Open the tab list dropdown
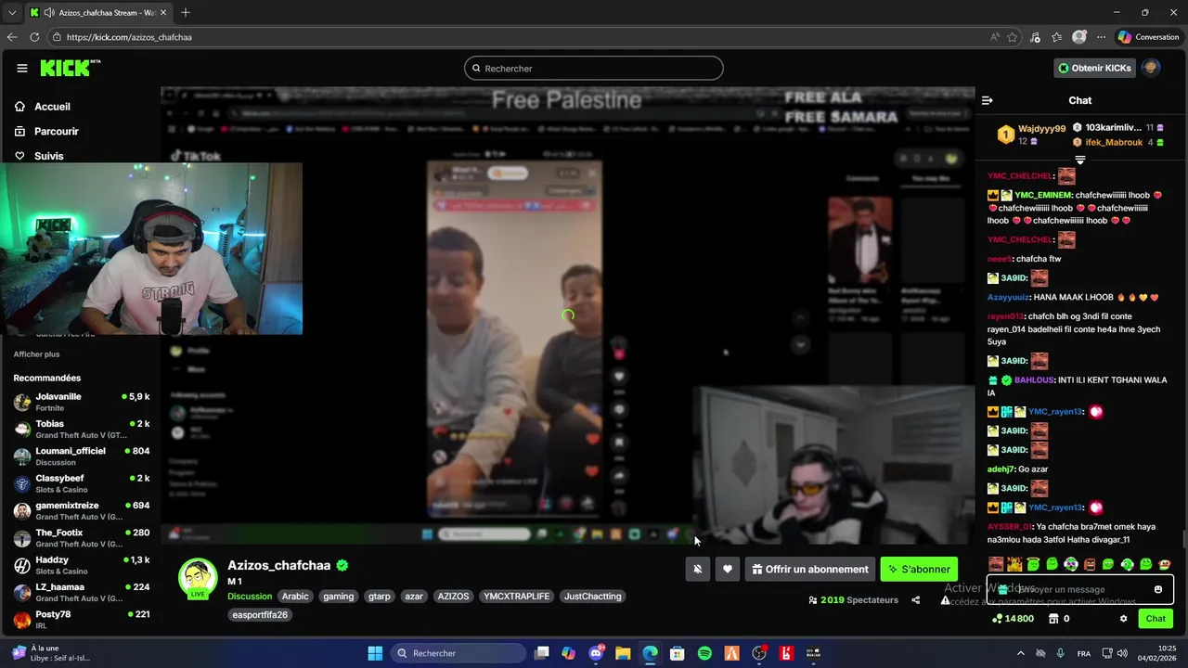1188x668 pixels. point(12,13)
